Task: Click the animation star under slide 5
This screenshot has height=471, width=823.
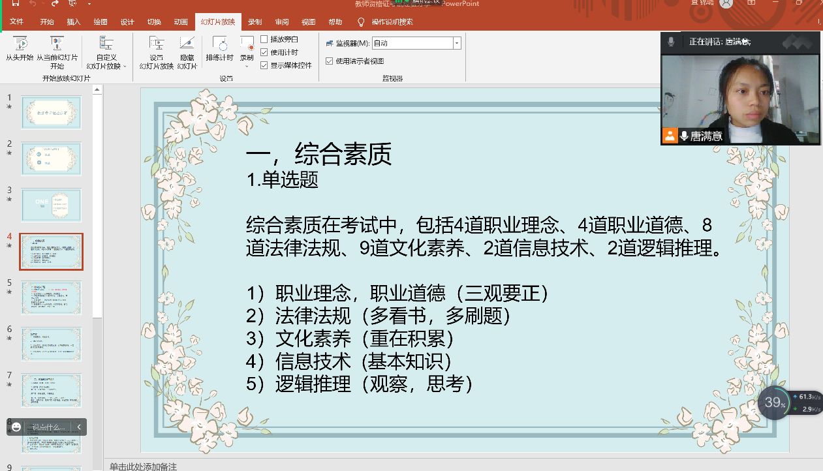Action: 9,292
